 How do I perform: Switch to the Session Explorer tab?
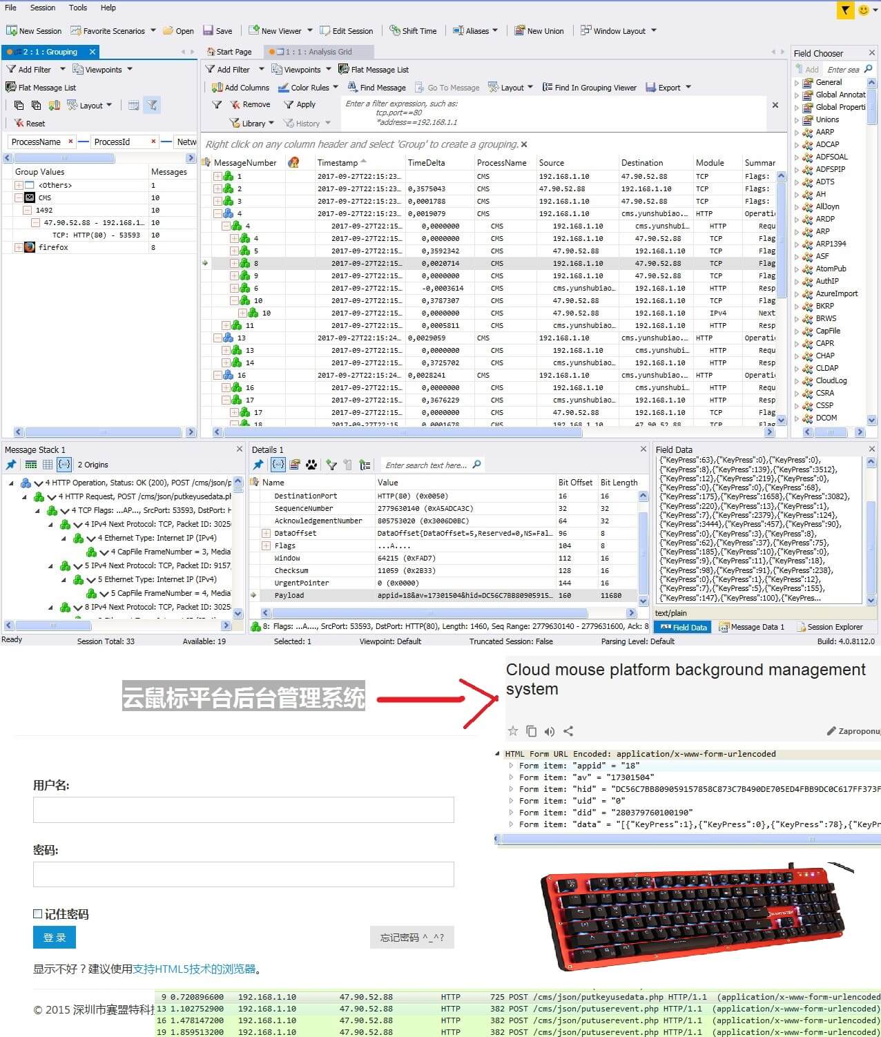pyautogui.click(x=829, y=627)
